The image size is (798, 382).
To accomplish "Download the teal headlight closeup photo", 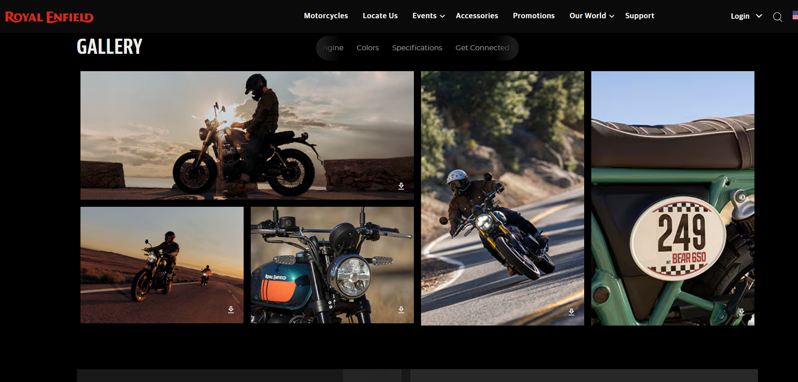I will [401, 310].
